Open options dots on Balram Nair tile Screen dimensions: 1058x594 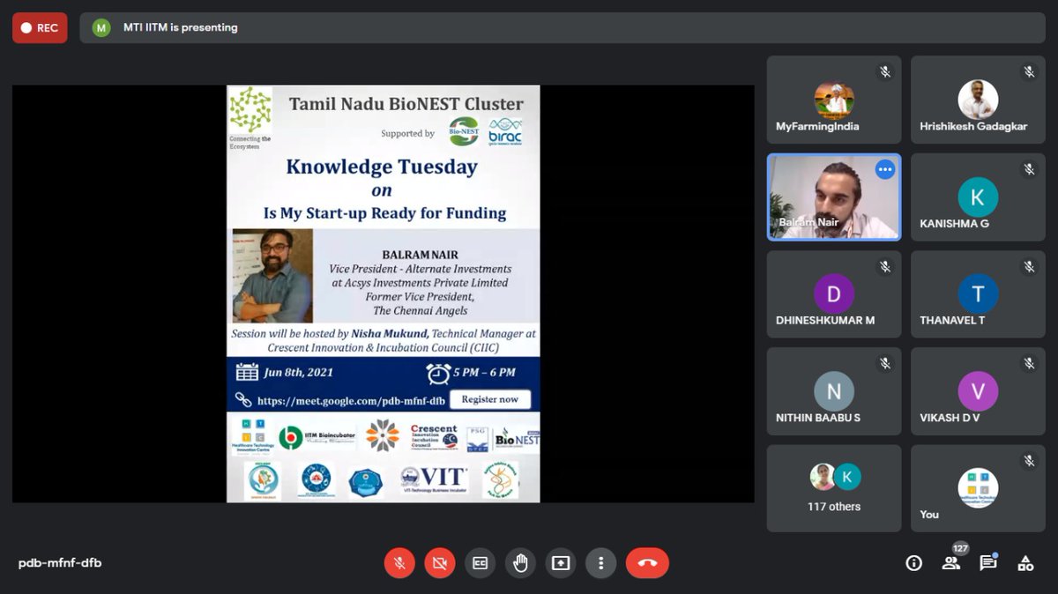click(x=885, y=169)
